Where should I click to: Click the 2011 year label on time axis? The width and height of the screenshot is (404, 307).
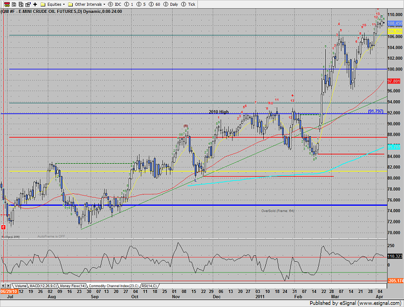(x=260, y=297)
